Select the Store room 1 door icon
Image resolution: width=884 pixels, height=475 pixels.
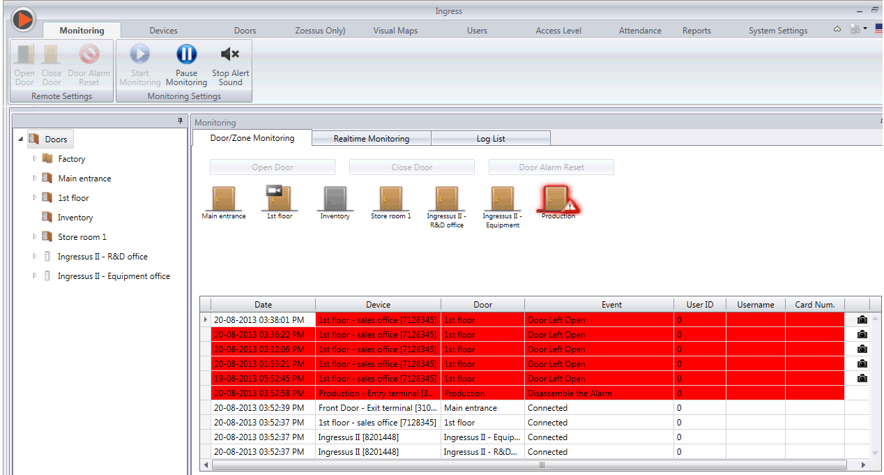tap(390, 199)
